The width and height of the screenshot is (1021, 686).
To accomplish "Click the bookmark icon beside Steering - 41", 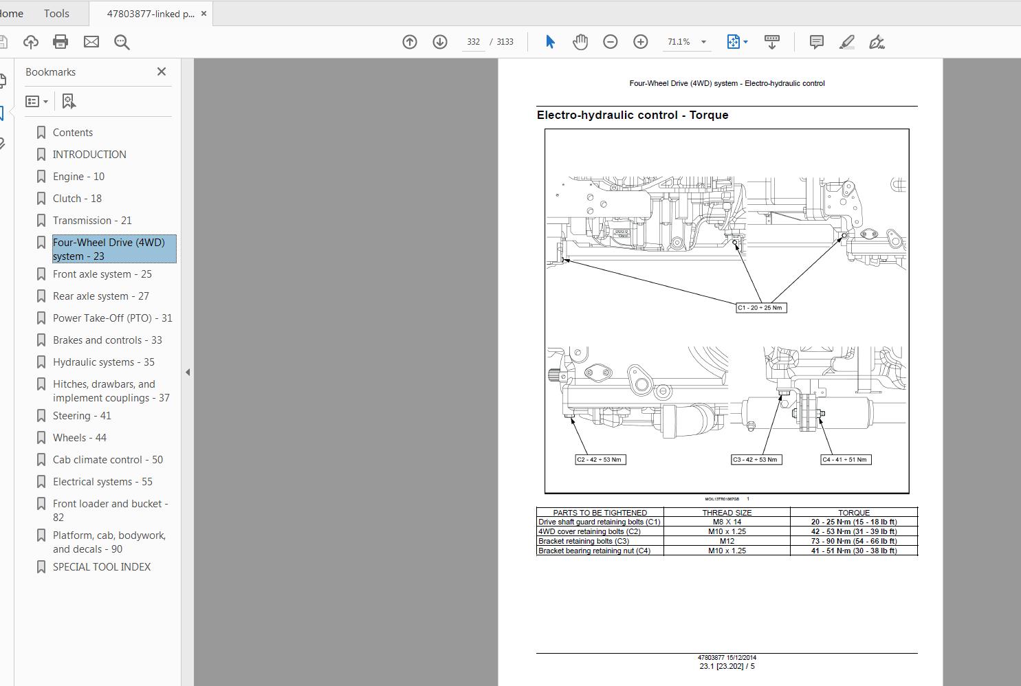I will point(41,416).
